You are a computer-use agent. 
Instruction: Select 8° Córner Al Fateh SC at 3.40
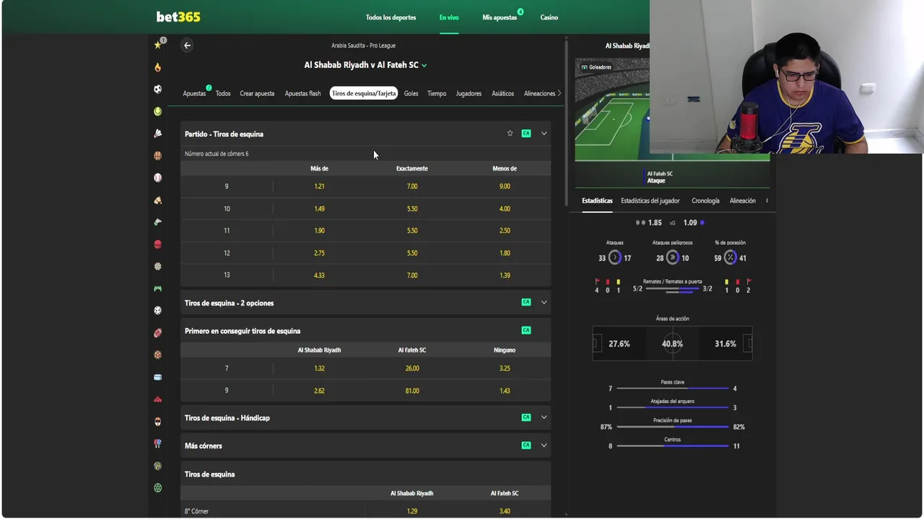click(505, 511)
